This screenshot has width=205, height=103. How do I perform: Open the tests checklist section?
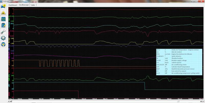(4, 25)
